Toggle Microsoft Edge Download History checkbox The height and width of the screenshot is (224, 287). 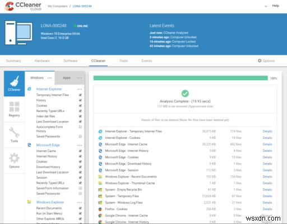click(80, 167)
